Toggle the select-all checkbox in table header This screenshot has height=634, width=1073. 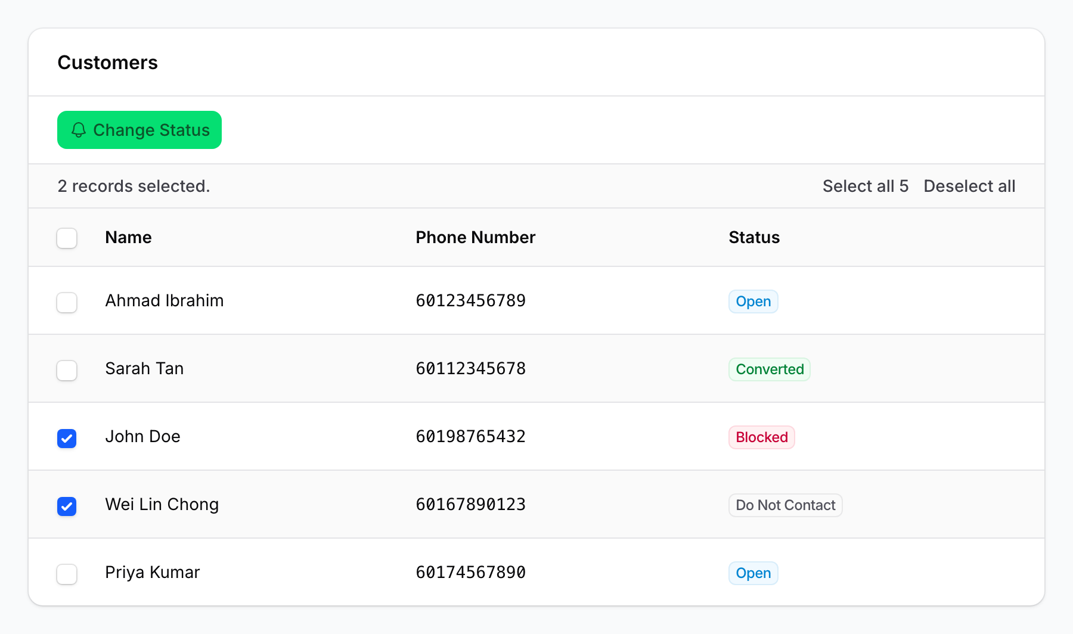tap(67, 238)
